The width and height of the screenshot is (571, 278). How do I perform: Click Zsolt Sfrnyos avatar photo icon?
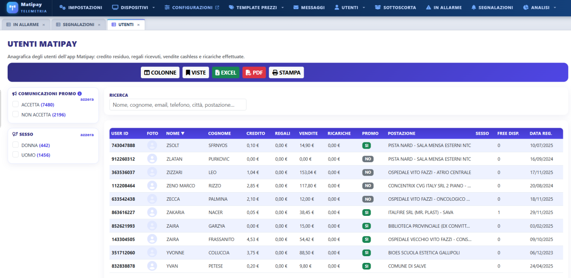152,146
